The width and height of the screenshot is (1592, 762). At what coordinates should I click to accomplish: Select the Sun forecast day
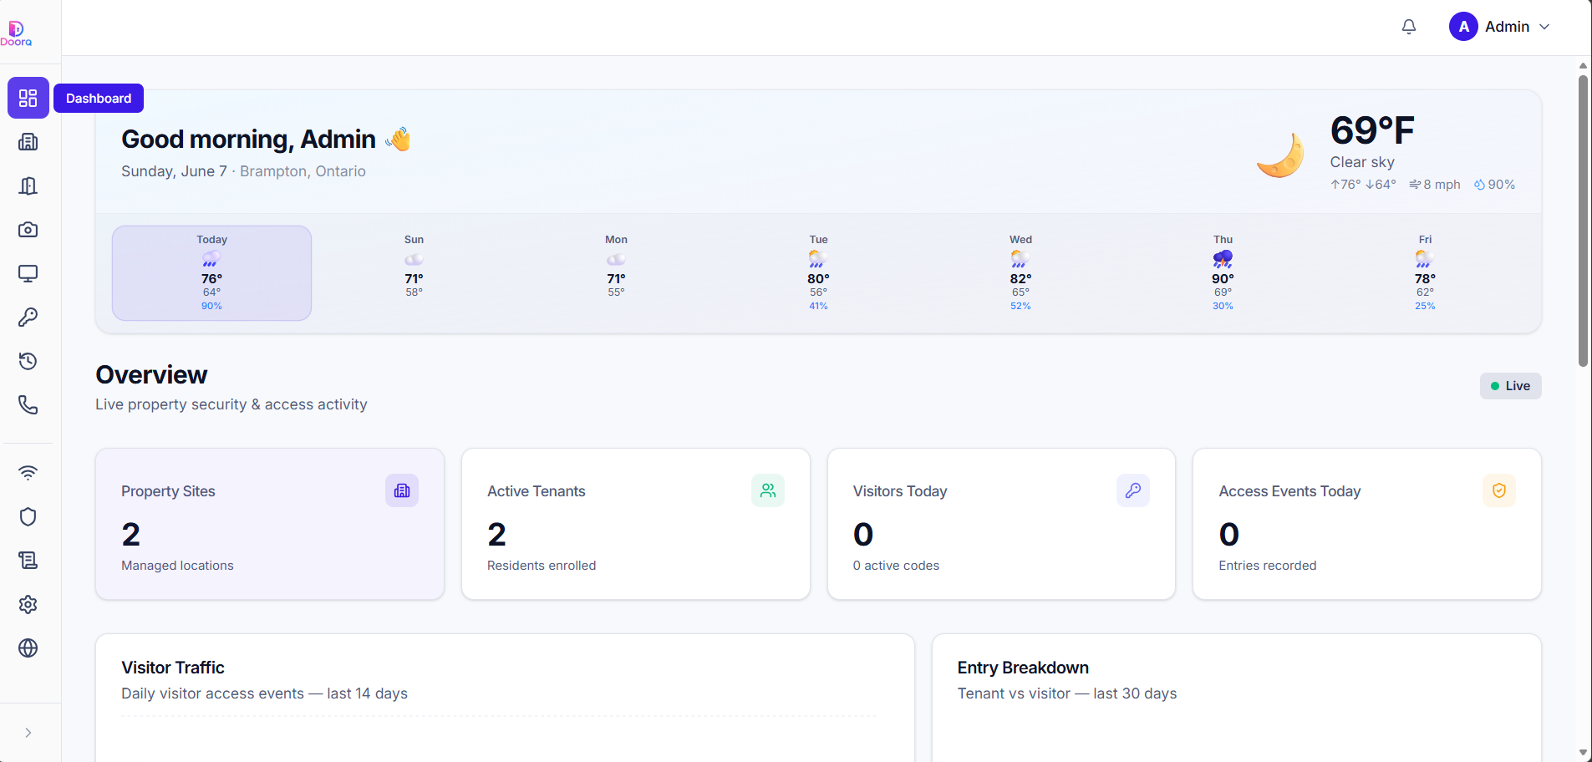pyautogui.click(x=414, y=273)
